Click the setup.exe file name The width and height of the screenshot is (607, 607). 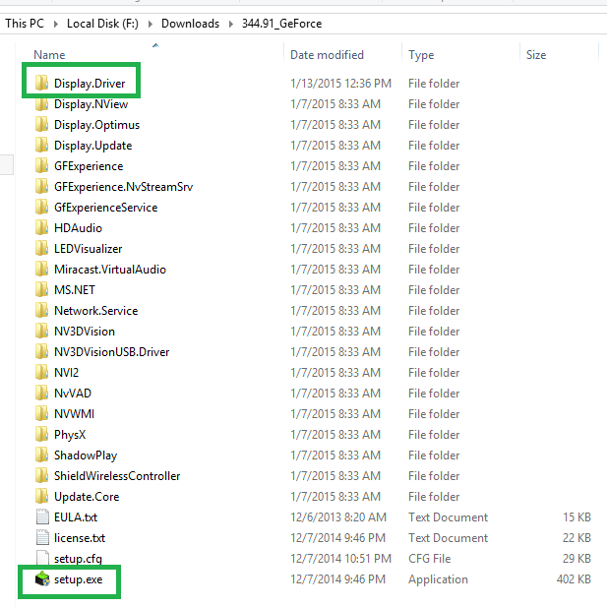click(x=78, y=579)
